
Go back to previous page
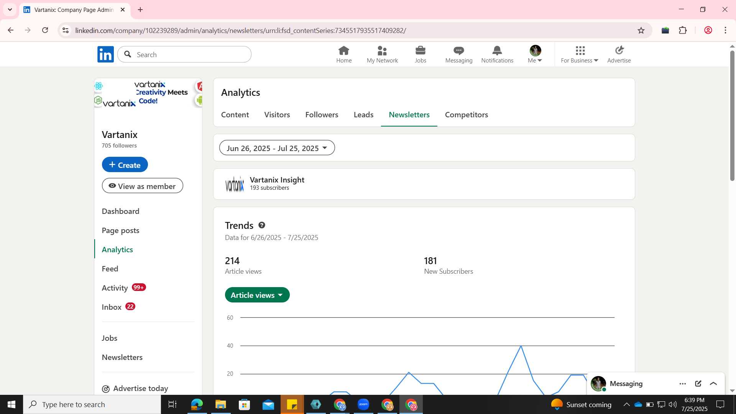click(11, 30)
